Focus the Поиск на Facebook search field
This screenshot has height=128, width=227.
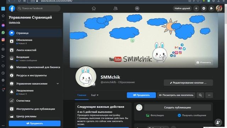tap(39, 9)
